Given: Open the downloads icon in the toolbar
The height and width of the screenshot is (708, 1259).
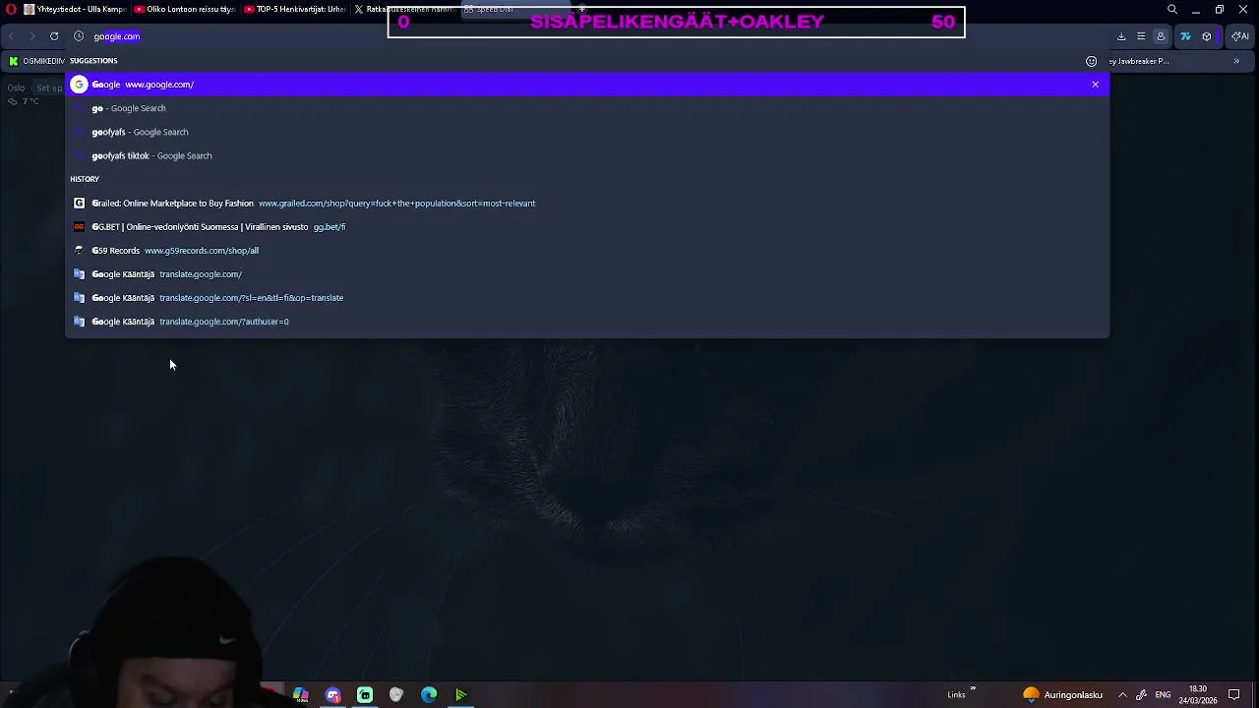Looking at the screenshot, I should click(1121, 36).
